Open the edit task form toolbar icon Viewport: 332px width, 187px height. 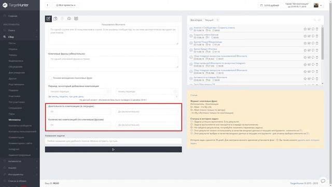click(x=48, y=19)
